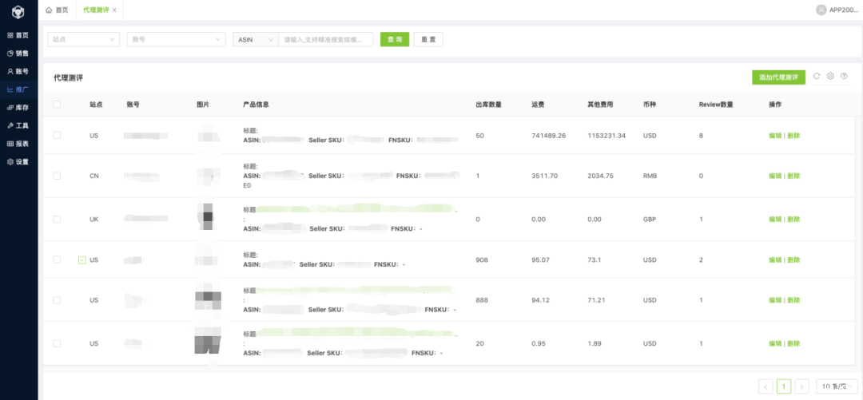Open 报表 (Reports) in the sidebar
863x400 pixels.
pos(18,144)
